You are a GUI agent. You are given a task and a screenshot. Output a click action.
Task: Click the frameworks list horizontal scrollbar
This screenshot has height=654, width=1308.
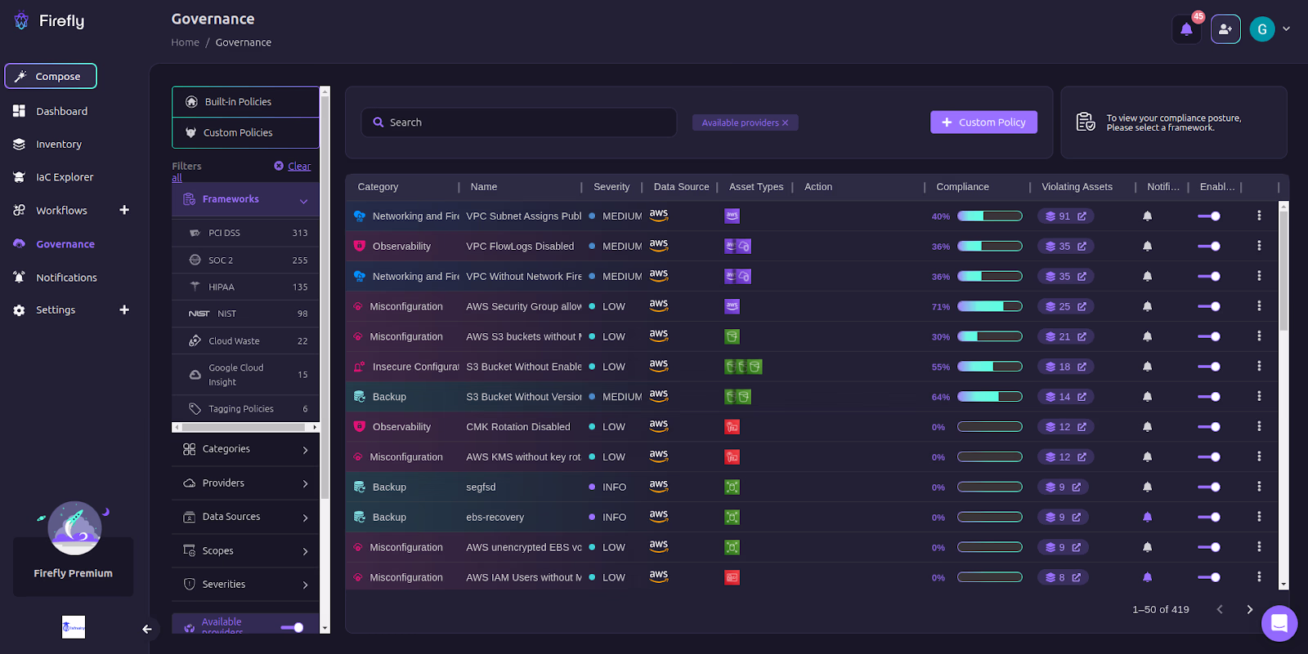point(245,427)
